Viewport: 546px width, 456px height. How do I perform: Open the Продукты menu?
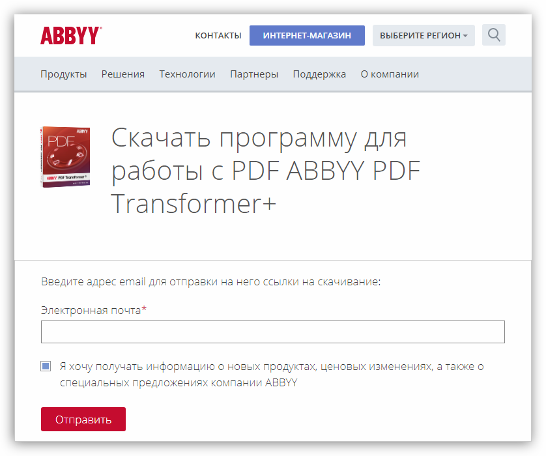[63, 74]
